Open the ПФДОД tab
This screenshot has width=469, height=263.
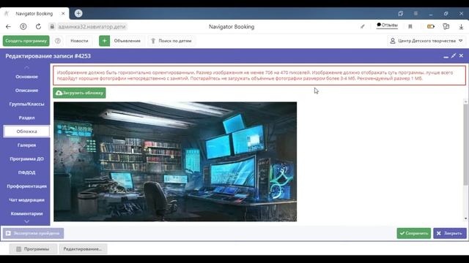coord(26,172)
